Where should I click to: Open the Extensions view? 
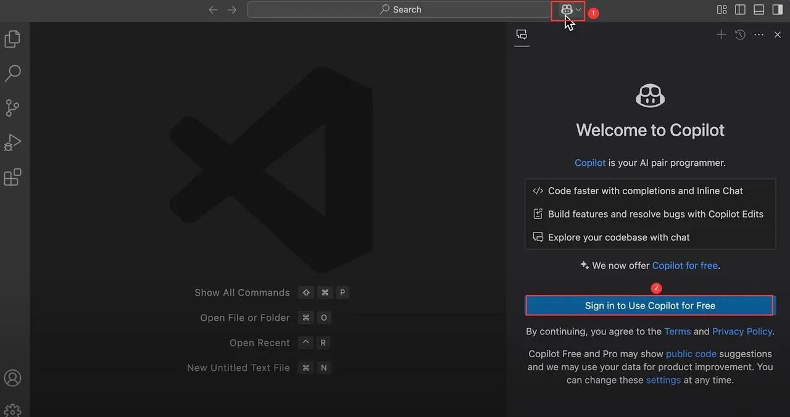12,178
